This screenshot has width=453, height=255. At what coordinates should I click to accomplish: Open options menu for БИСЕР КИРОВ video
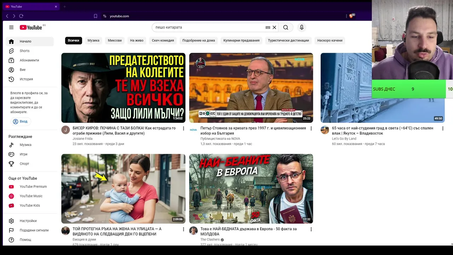pos(183,129)
